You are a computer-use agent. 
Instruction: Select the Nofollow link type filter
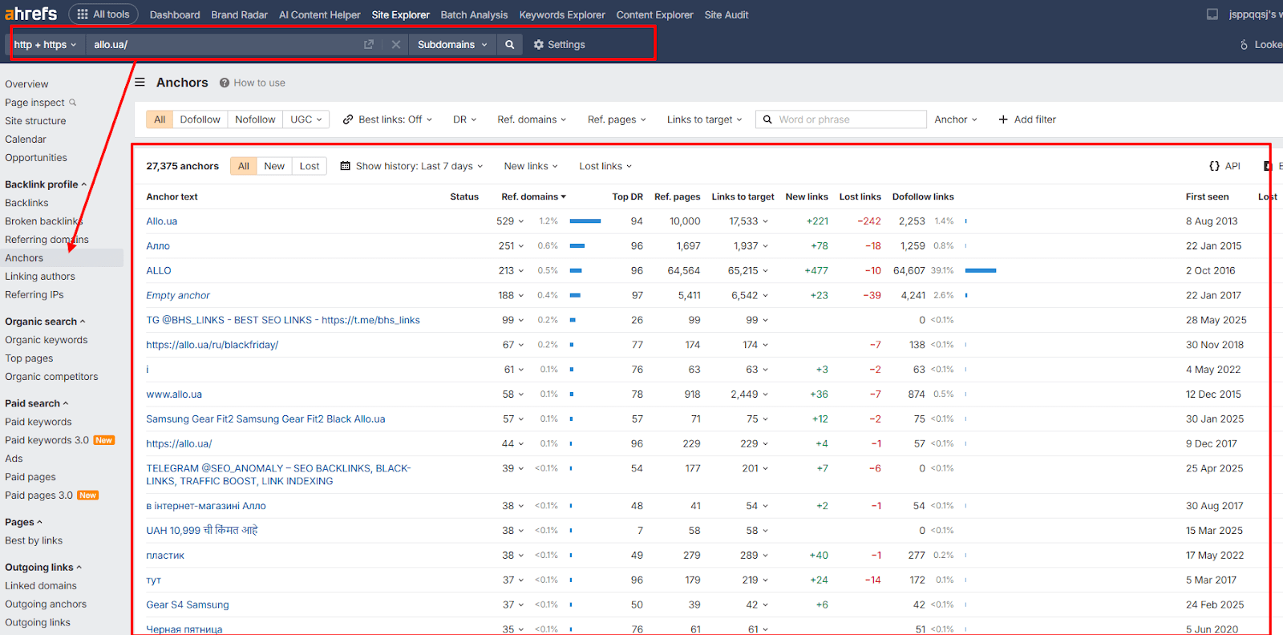255,119
